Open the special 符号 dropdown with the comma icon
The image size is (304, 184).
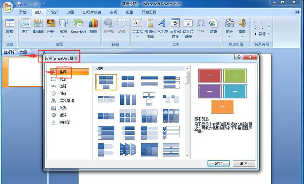[262, 34]
